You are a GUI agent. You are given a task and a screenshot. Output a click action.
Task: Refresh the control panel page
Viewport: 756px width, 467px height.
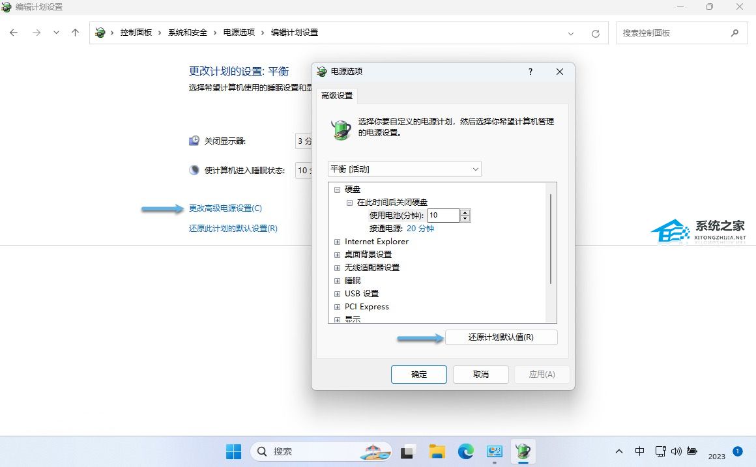click(x=596, y=34)
